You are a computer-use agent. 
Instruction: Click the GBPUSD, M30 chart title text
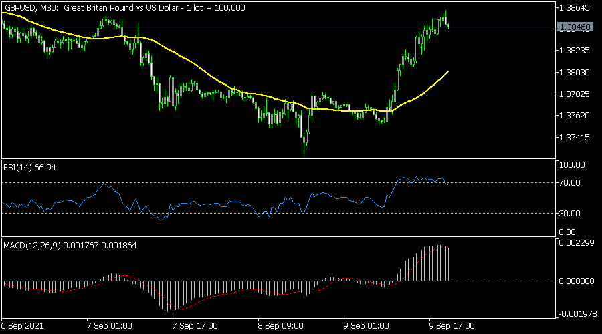[x=125, y=7]
